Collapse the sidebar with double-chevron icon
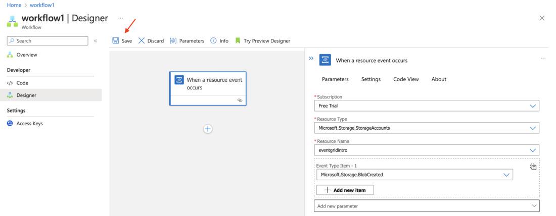Image resolution: width=556 pixels, height=216 pixels. pos(96,41)
